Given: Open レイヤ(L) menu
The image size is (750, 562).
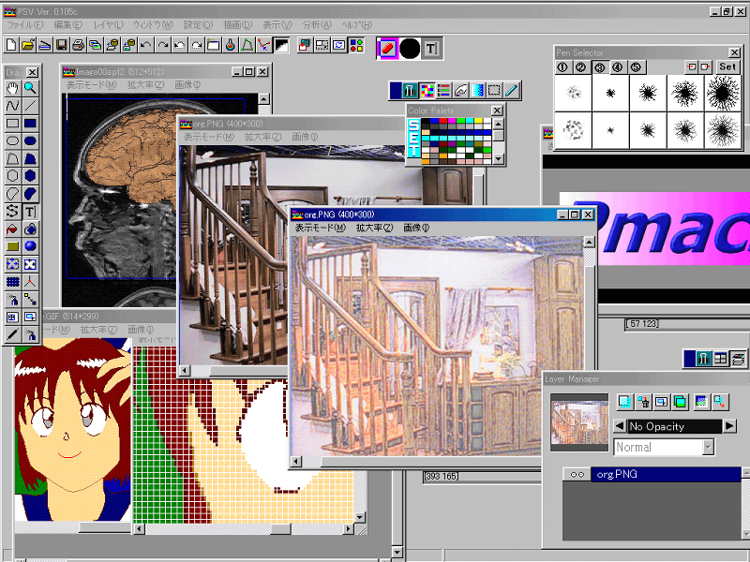Looking at the screenshot, I should click(108, 25).
